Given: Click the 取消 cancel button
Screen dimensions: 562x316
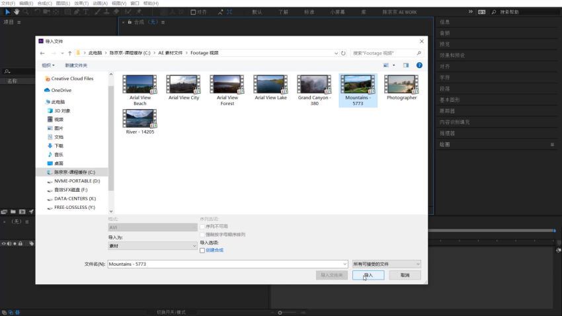Looking at the screenshot, I should tap(405, 275).
